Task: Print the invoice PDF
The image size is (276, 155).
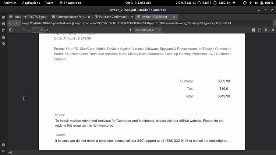Action: (254, 30)
